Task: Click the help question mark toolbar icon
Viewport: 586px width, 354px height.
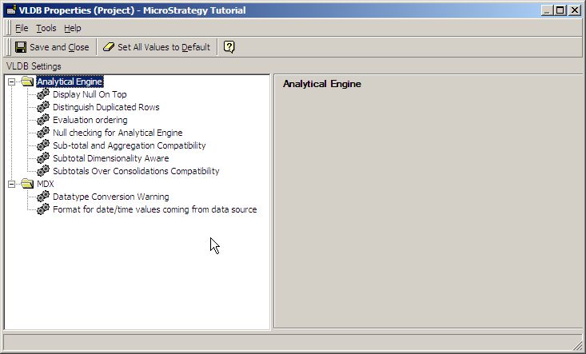Action: pos(229,47)
